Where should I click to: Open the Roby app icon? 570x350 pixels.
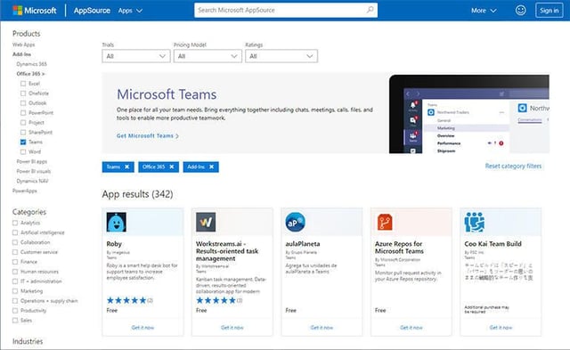117,222
